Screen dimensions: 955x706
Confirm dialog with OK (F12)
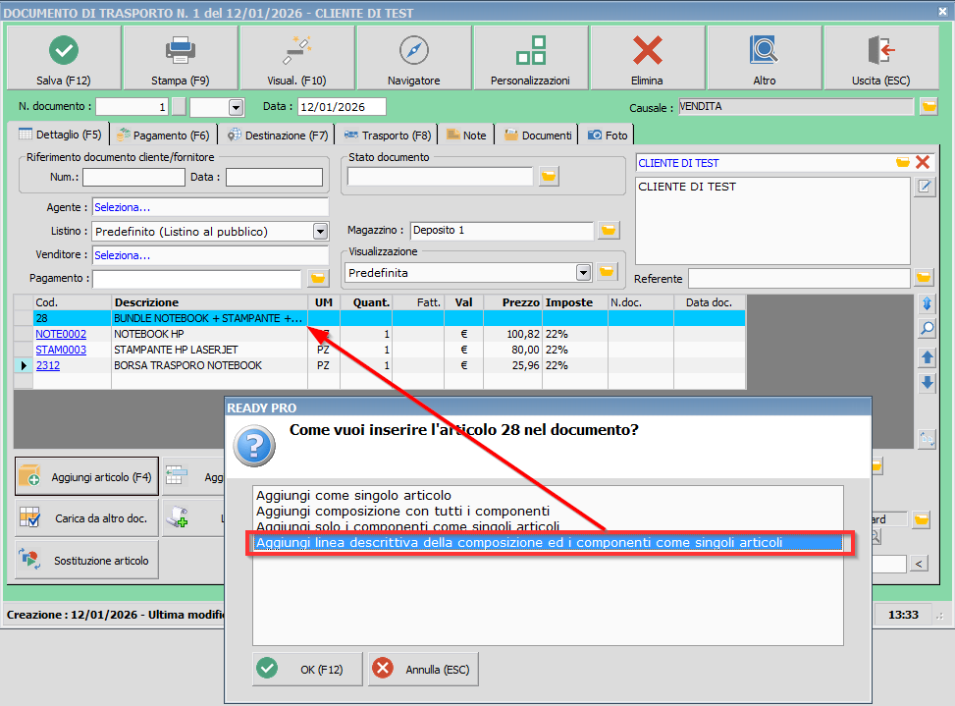(307, 669)
